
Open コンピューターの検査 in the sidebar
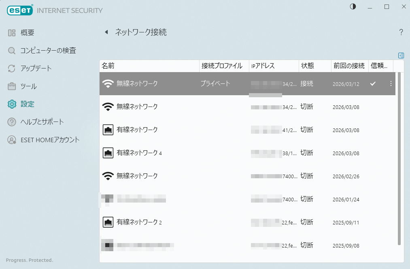[x=48, y=51]
